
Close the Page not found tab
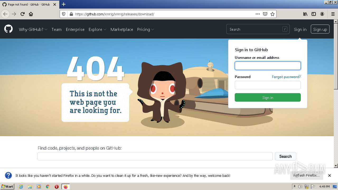point(55,4)
